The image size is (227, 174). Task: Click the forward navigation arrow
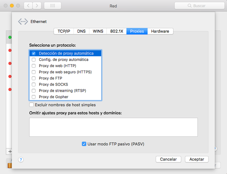[x=37, y=6]
